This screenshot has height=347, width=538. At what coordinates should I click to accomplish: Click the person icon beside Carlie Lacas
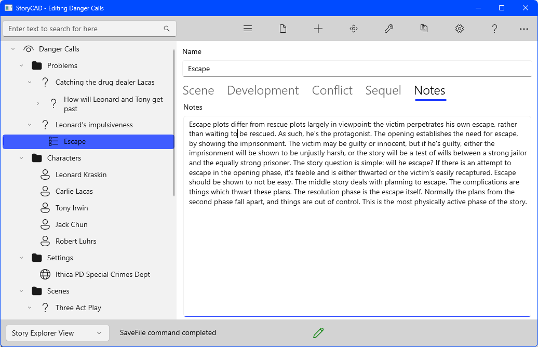point(45,191)
